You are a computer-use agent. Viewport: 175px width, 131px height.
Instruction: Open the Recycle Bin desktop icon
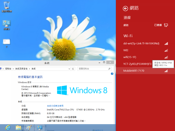(7, 7)
